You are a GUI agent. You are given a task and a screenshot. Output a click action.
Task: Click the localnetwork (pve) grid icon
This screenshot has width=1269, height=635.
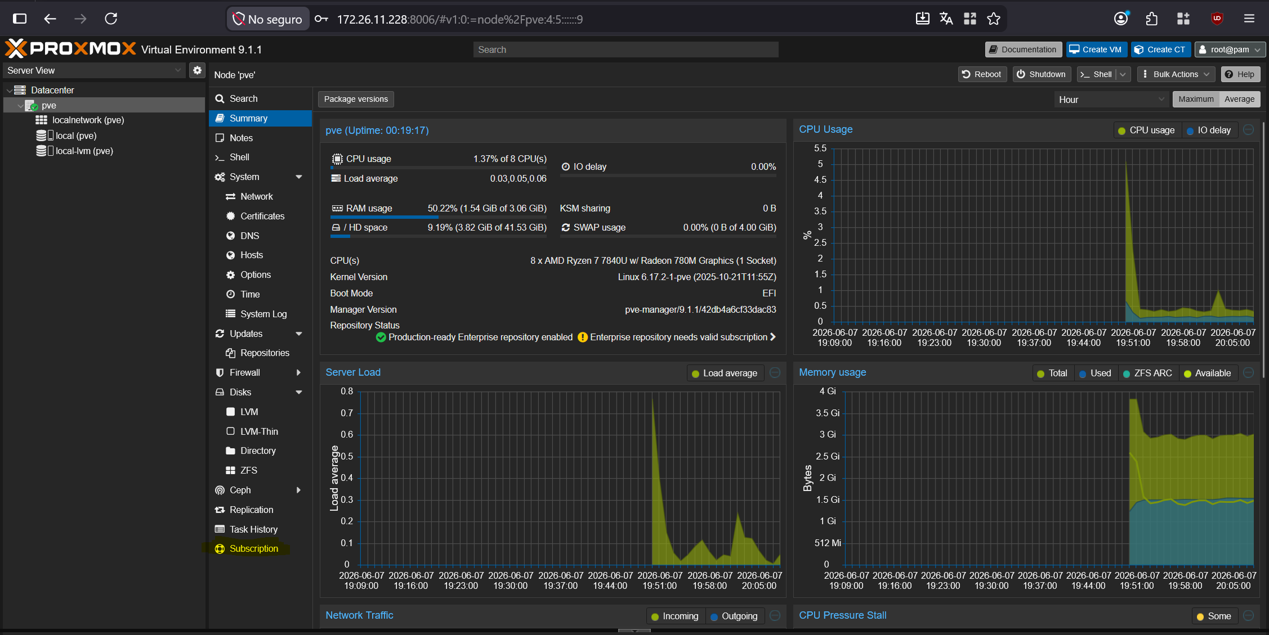pos(41,120)
